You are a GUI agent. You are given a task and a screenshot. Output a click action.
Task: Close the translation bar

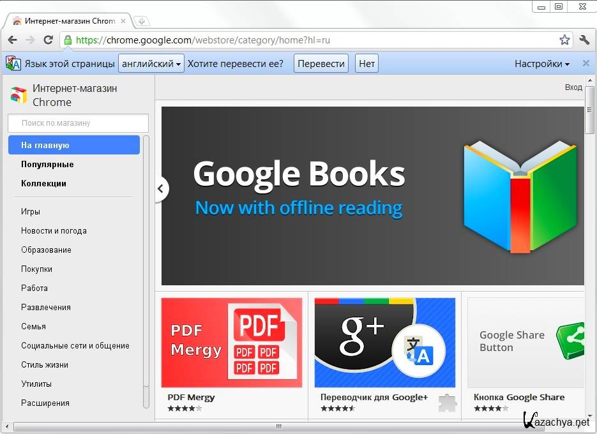point(586,63)
